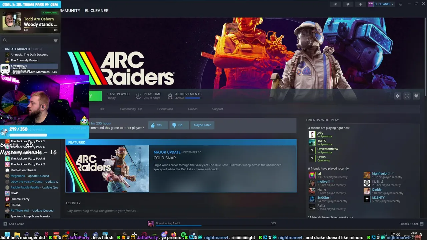The image size is (427, 240).
Task: Open Friends & Chat panel
Action: pyautogui.click(x=411, y=224)
